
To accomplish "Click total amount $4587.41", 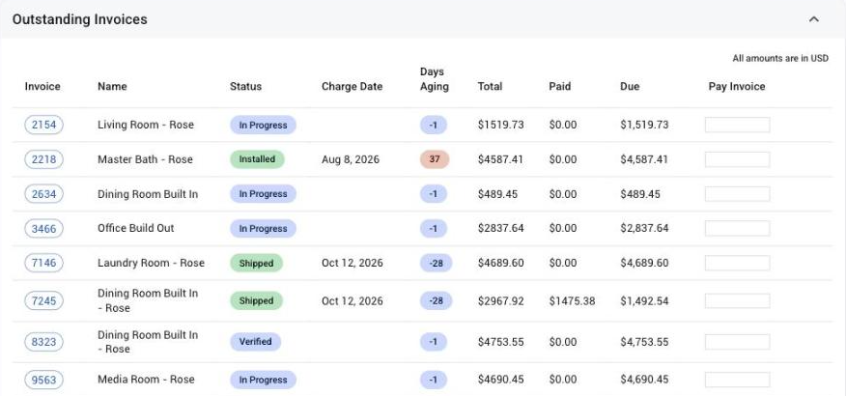I will (500, 159).
